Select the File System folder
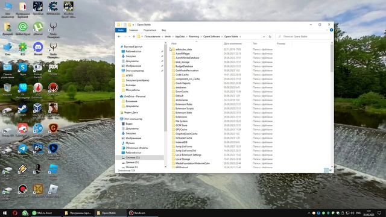Image resolution: width=386 pixels, height=217 pixels. point(182,121)
